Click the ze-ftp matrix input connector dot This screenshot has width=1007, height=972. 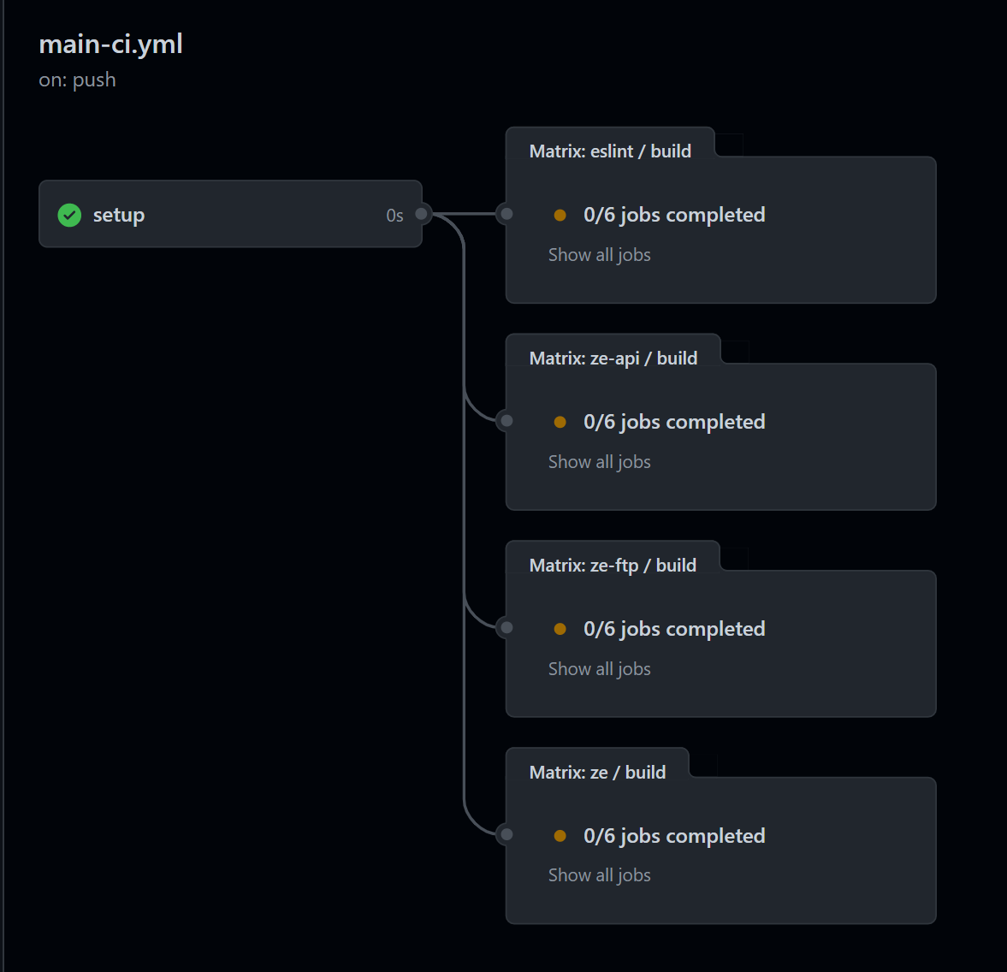point(506,628)
